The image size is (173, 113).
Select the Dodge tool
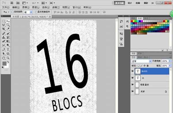point(8,45)
